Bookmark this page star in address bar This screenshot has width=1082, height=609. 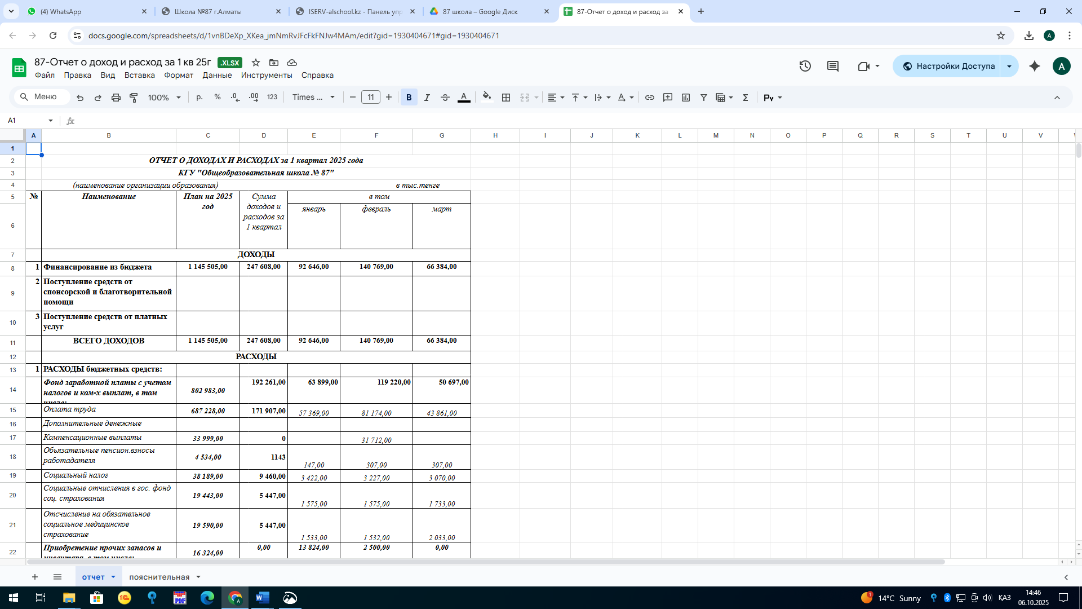click(x=1001, y=36)
